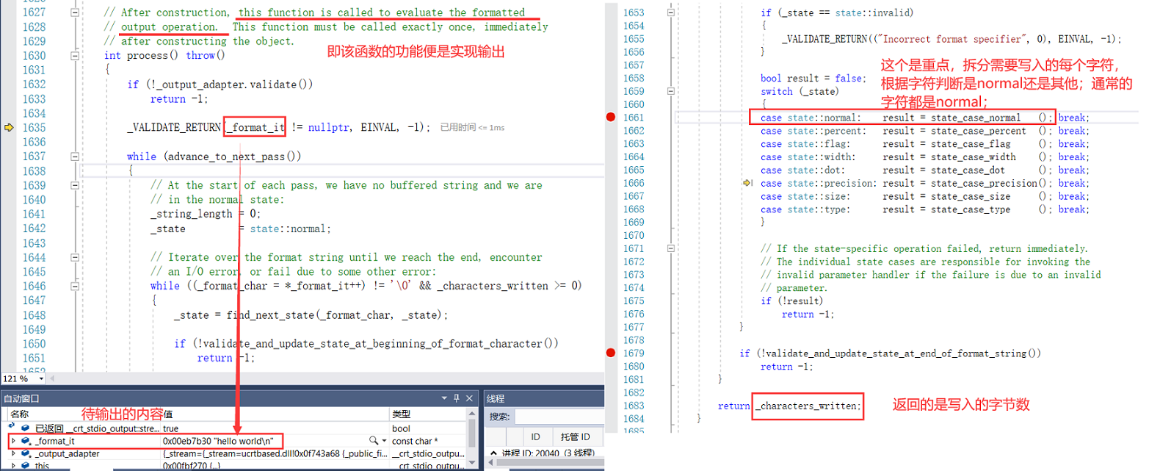Collapse the switch block at line 1659
This screenshot has width=1160, height=471.
point(670,92)
